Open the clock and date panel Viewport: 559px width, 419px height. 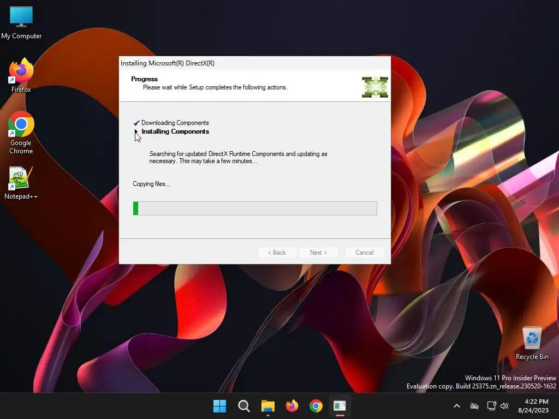(x=533, y=406)
